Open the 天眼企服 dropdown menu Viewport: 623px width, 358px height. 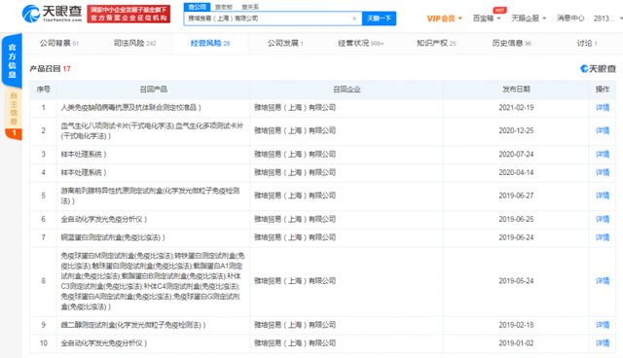(529, 18)
